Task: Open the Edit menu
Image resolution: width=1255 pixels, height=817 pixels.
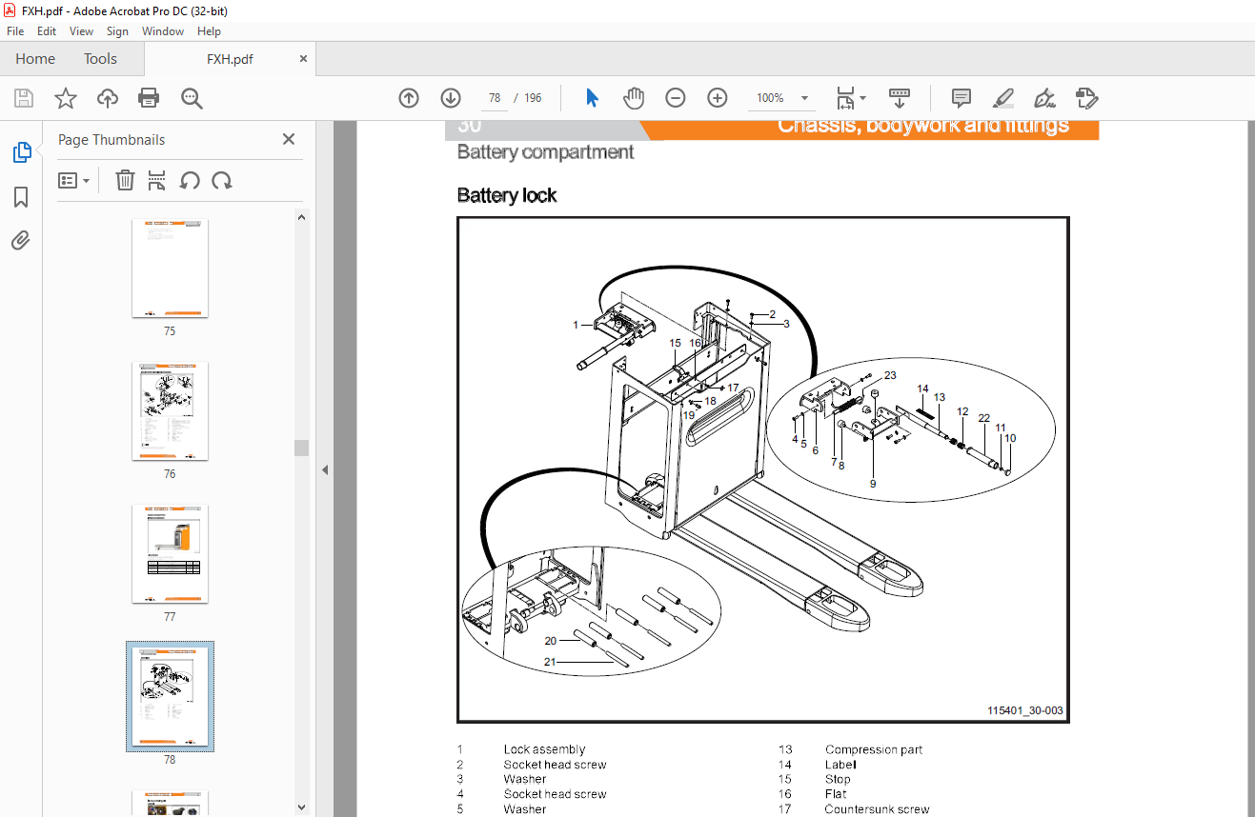Action: [x=47, y=31]
